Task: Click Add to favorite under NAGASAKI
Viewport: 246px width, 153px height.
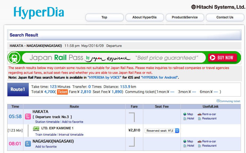Action: click(46, 147)
